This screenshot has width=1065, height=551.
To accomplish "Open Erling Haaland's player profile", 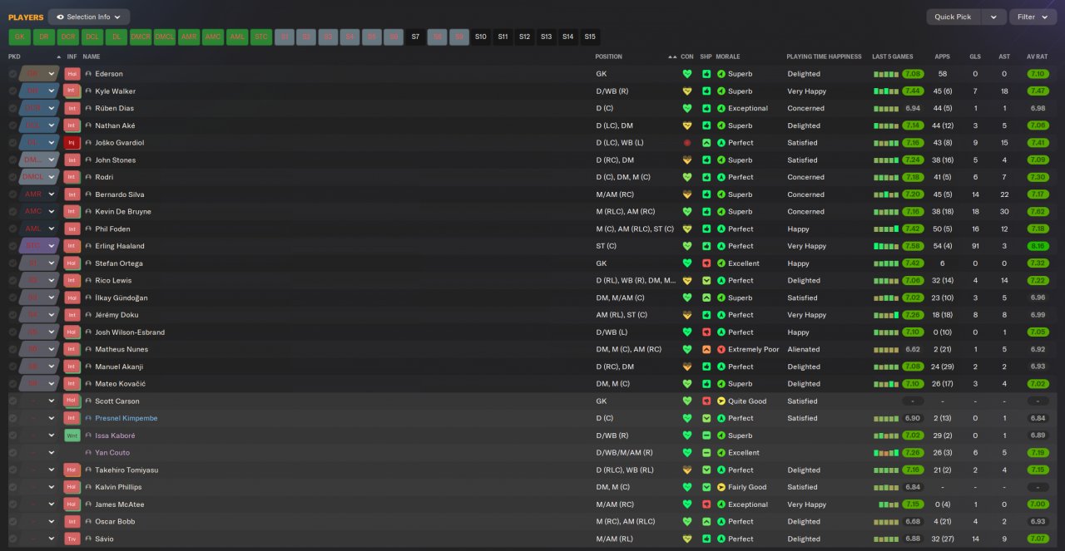I will [x=120, y=246].
